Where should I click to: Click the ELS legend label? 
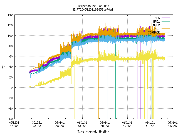pos(157,18)
